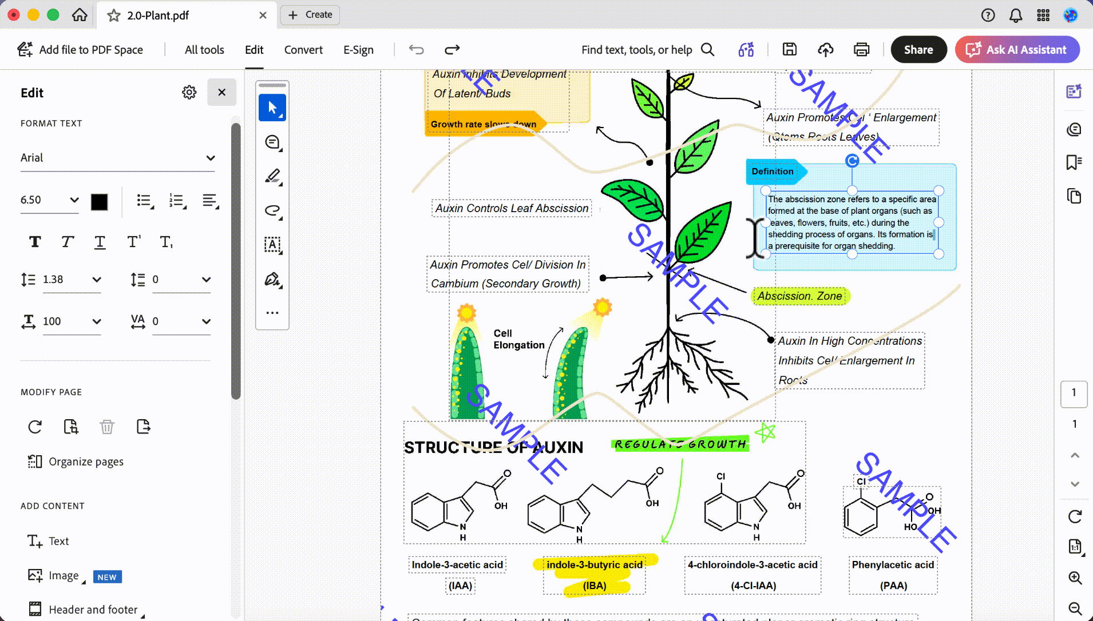Viewport: 1093px width, 621px height.
Task: Open the Arial font dropdown
Action: 117,158
